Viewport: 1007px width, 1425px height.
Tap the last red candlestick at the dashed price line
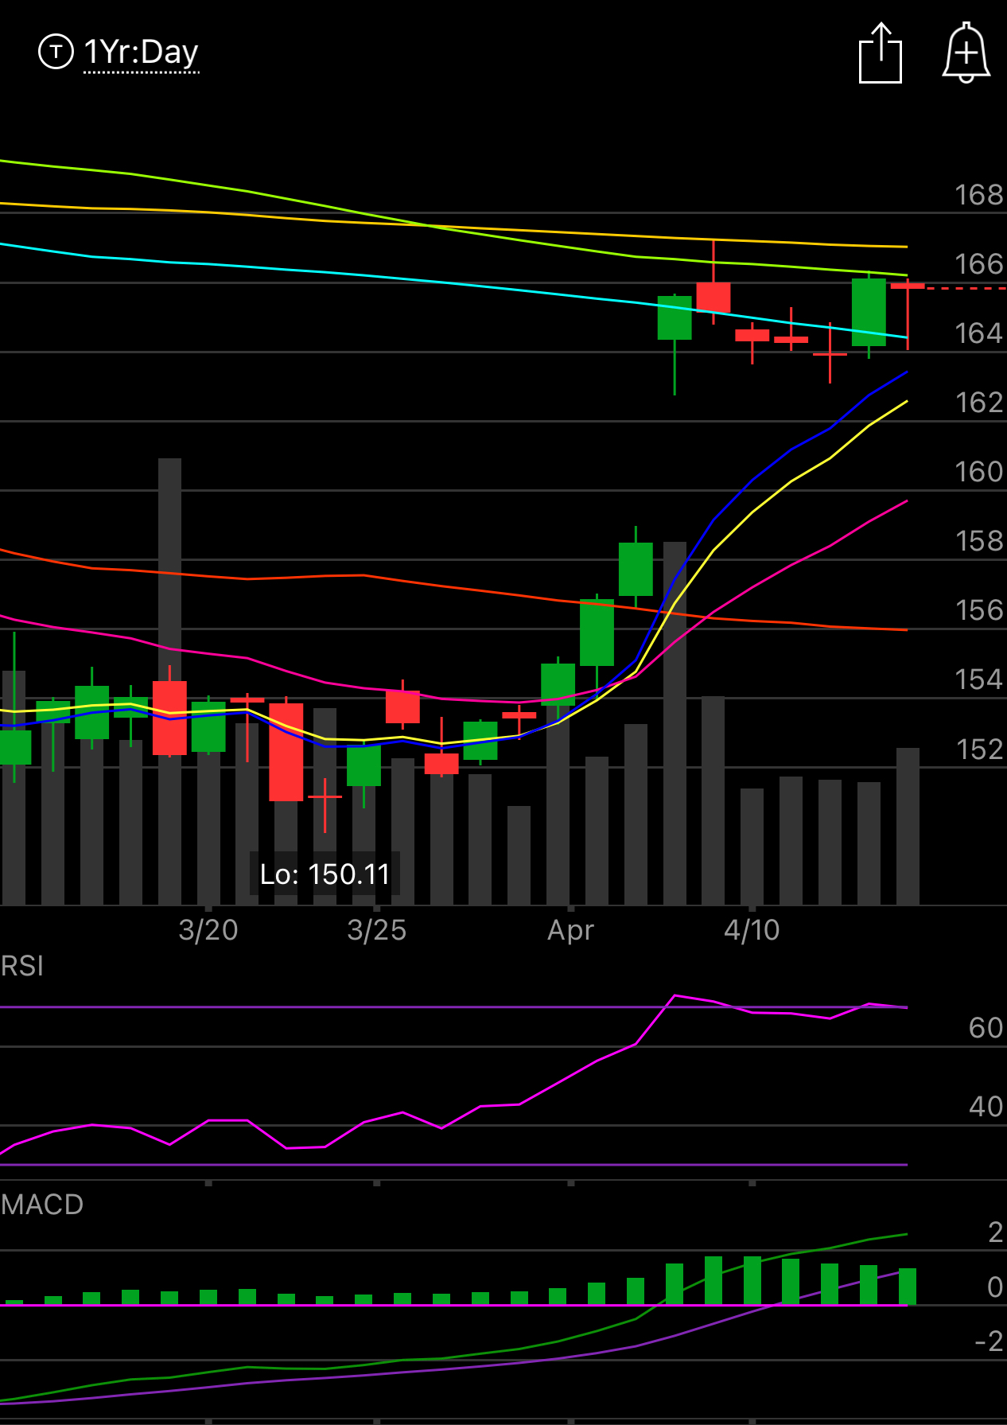click(908, 313)
